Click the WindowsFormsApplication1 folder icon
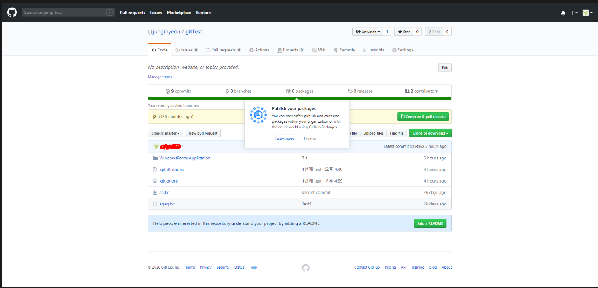The width and height of the screenshot is (598, 288). 155,158
